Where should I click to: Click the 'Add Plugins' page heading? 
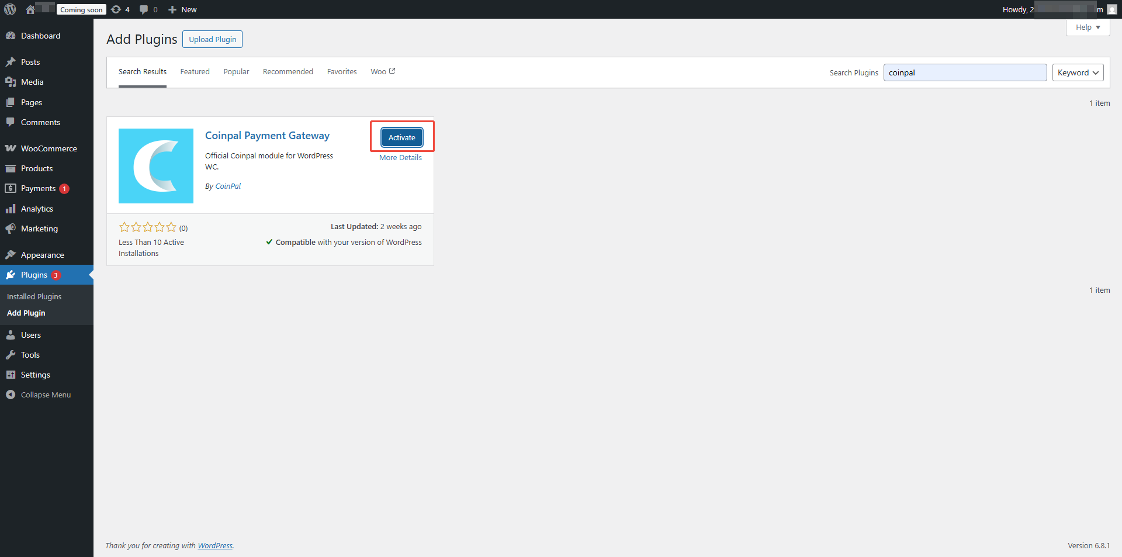[142, 39]
